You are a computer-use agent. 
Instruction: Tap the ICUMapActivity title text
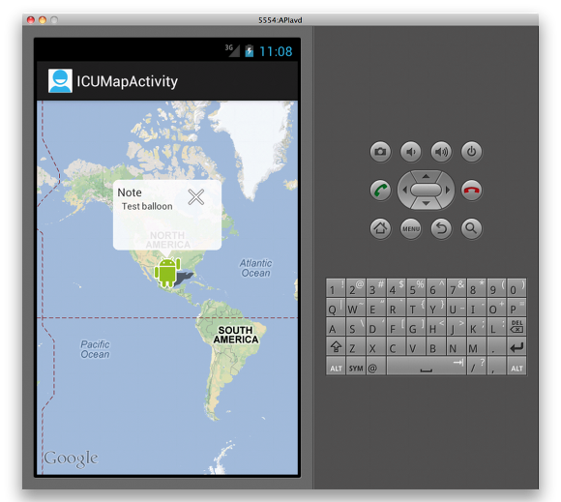click(x=128, y=81)
